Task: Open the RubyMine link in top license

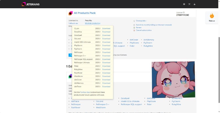Action: 149,46
